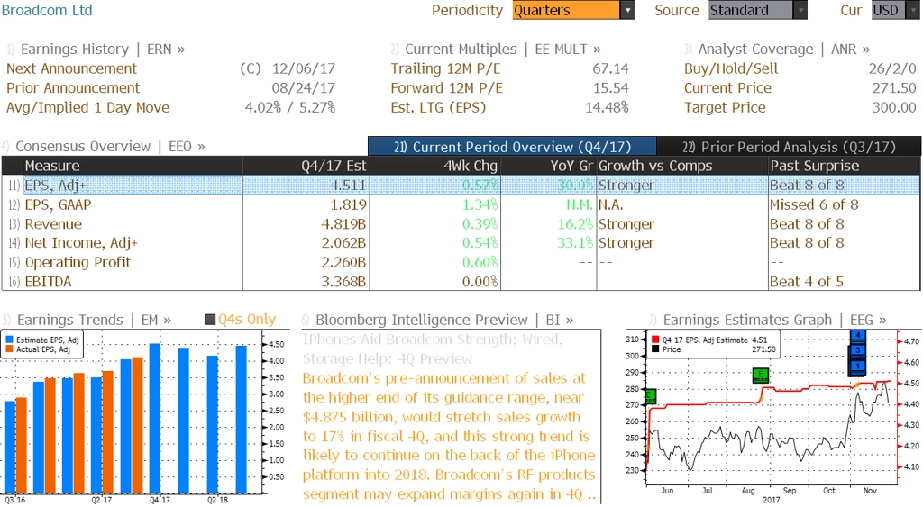Click the 4.02% / 5.27% move value
The width and height of the screenshot is (923, 507).
290,108
